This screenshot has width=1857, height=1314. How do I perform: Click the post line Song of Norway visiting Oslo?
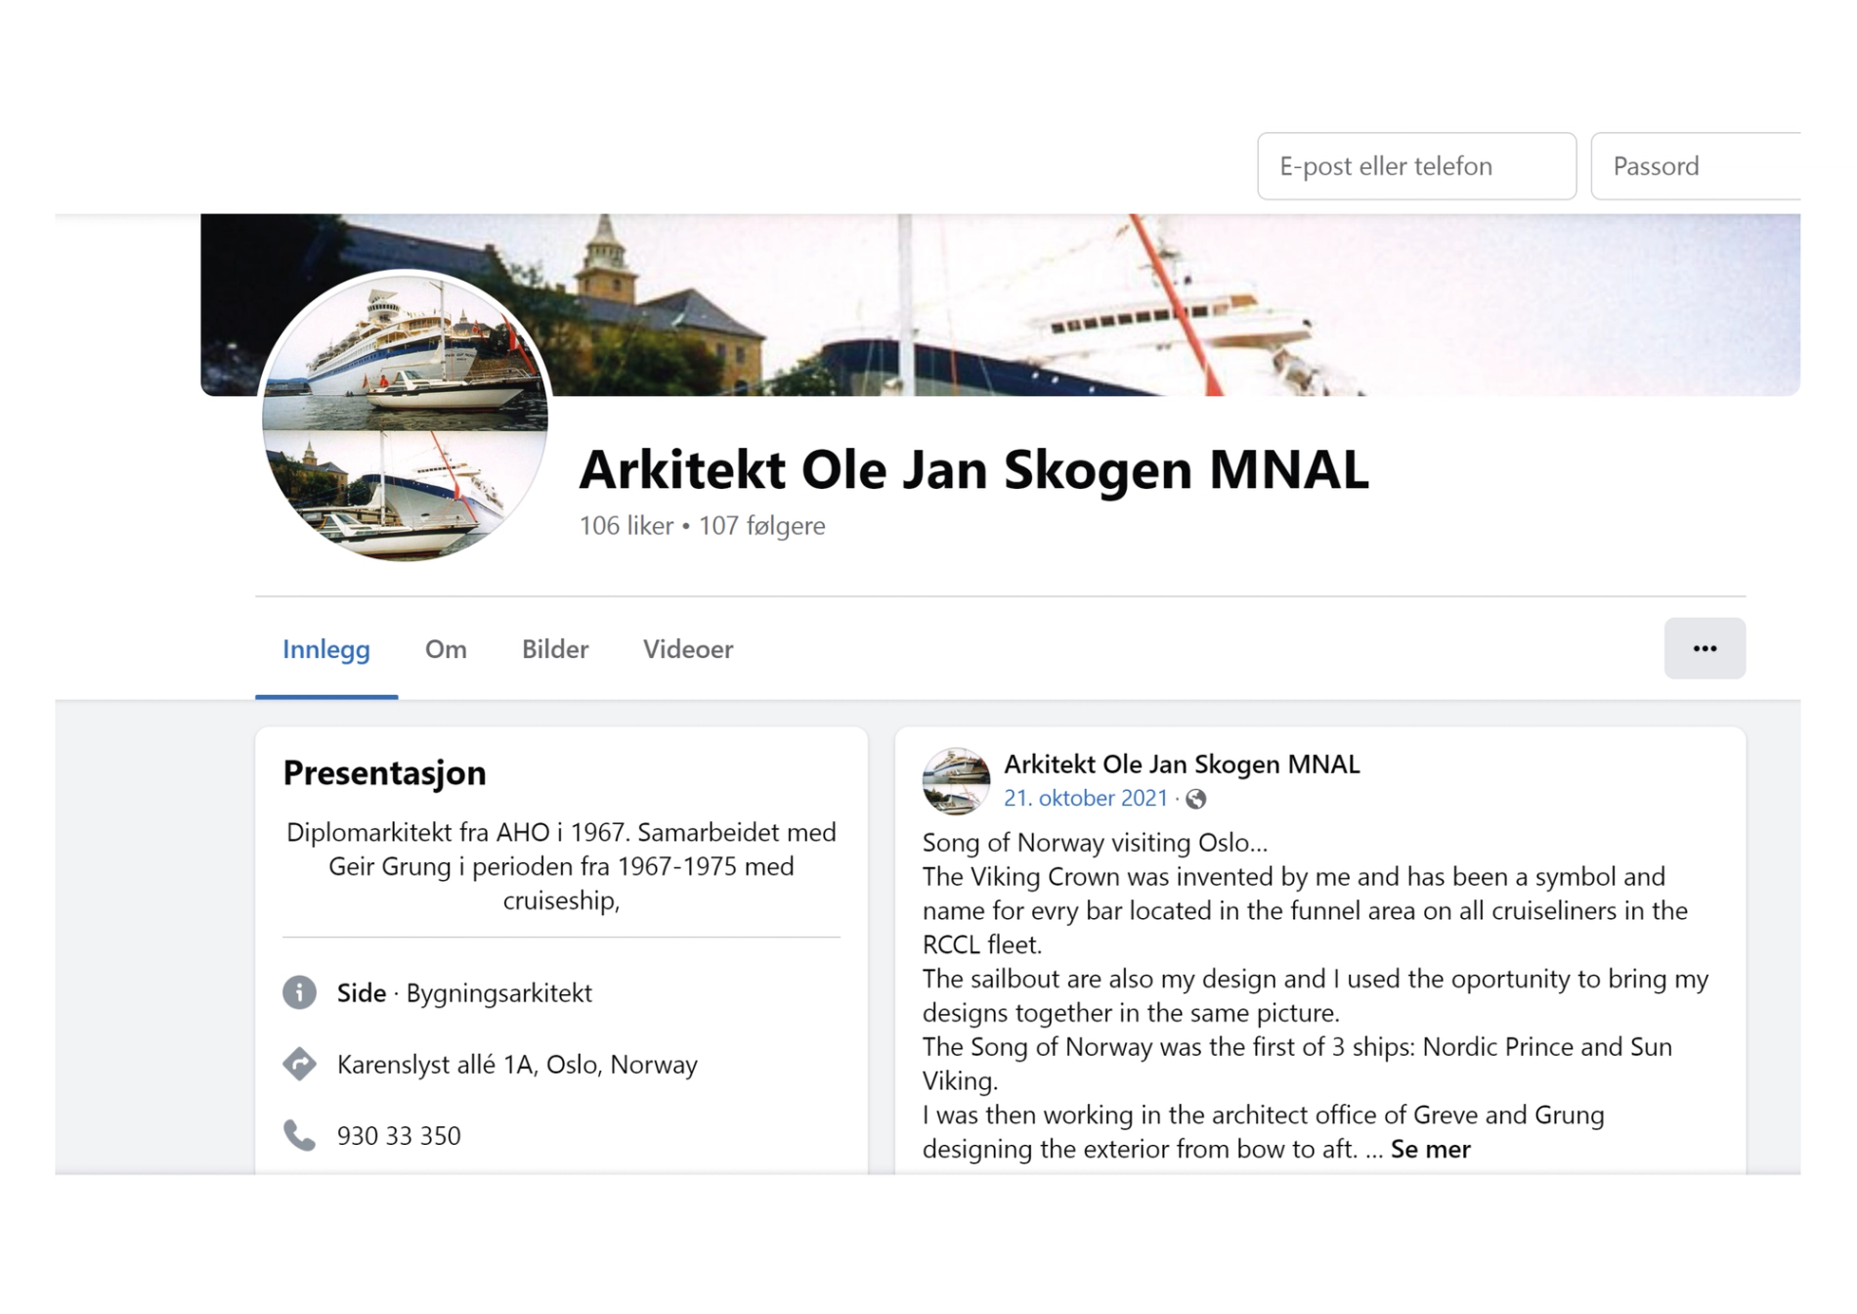pos(1095,842)
